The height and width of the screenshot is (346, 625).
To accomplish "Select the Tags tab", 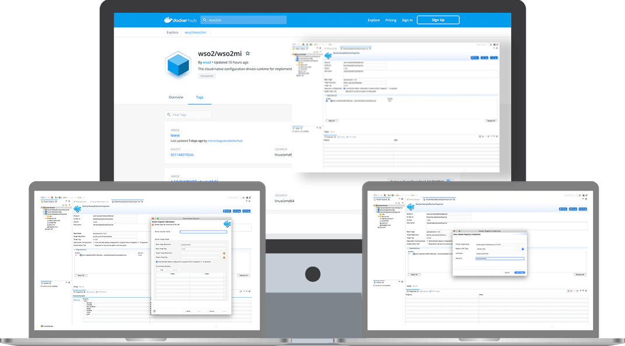I will click(200, 97).
